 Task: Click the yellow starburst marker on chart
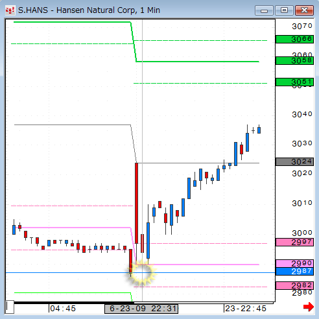142,273
